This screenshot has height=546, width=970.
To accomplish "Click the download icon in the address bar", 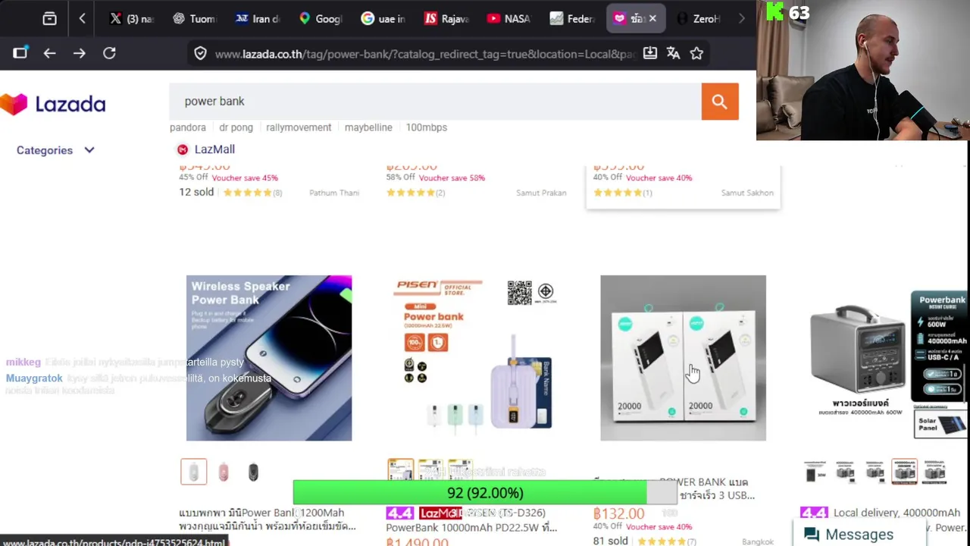I will pyautogui.click(x=649, y=53).
